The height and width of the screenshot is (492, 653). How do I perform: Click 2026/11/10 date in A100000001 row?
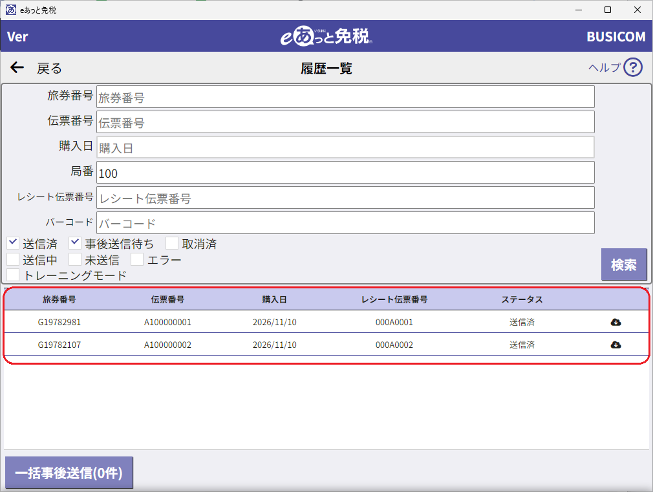coord(274,322)
